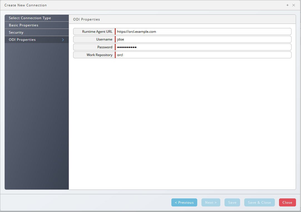Select the ODI Properties step
Screen dimensions: 301x212
click(37, 40)
